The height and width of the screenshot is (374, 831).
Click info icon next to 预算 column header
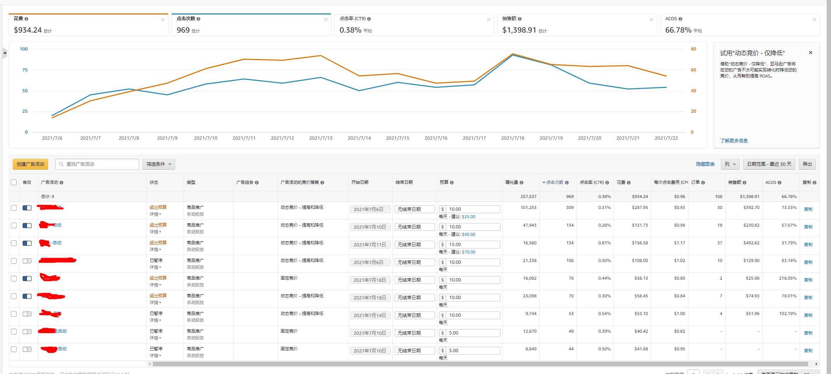click(452, 183)
